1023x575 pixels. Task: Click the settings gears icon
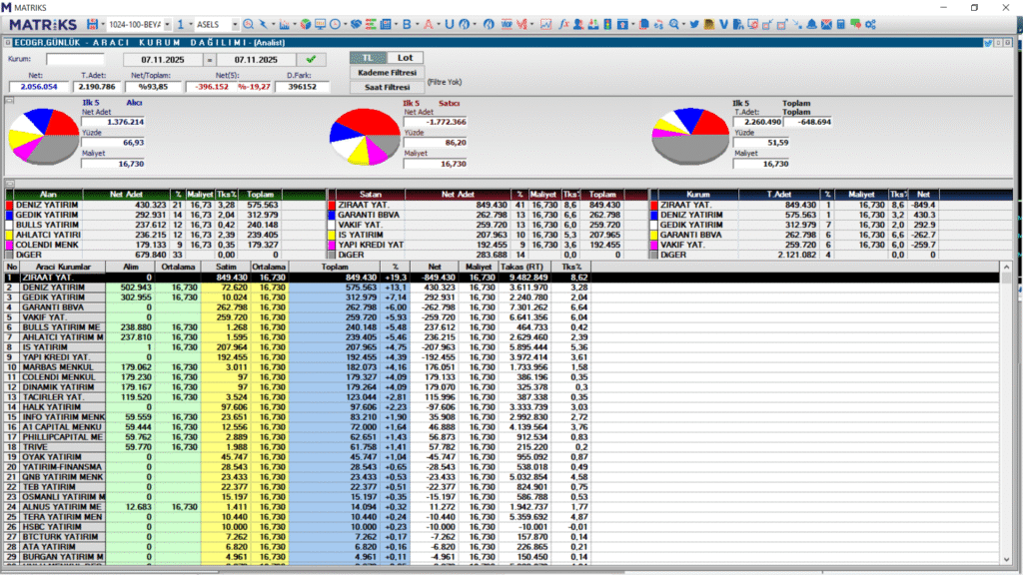pos(870,23)
